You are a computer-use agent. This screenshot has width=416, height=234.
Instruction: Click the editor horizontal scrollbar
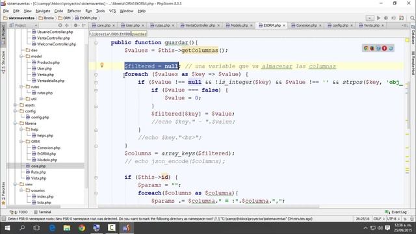coord(208,206)
